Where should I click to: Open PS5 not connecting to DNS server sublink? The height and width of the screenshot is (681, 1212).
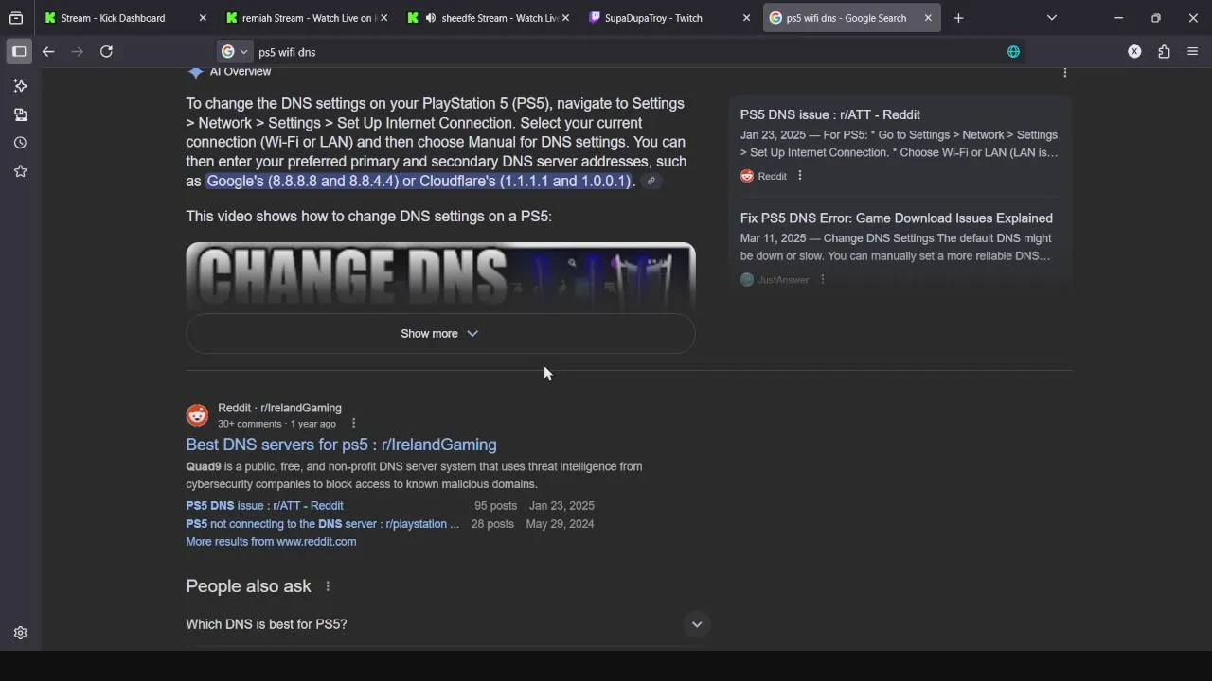[322, 524]
